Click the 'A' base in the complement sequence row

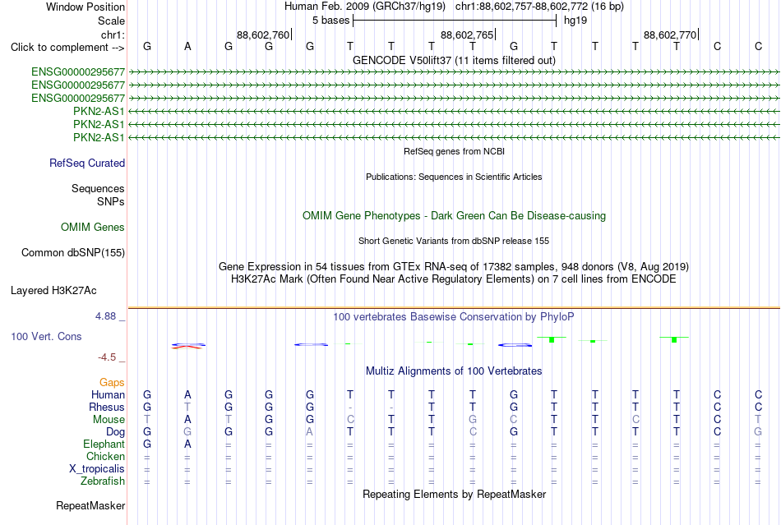point(187,46)
